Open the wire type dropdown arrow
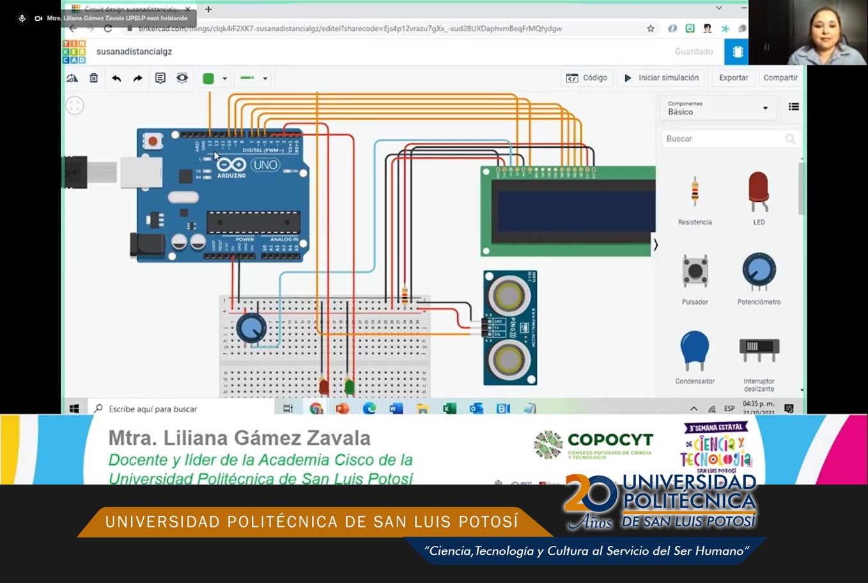Image resolution: width=868 pixels, height=583 pixels. point(265,79)
